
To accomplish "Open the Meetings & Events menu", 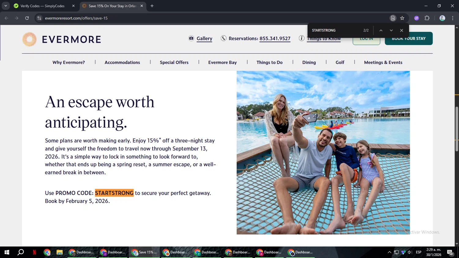I will point(383,62).
